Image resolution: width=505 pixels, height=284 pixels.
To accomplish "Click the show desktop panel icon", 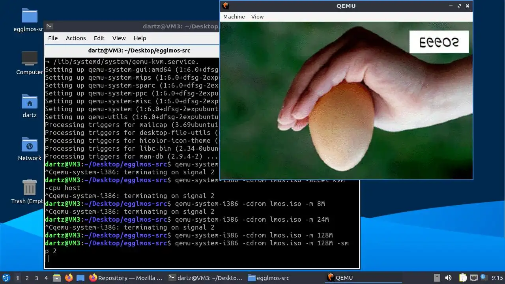I will (80, 278).
